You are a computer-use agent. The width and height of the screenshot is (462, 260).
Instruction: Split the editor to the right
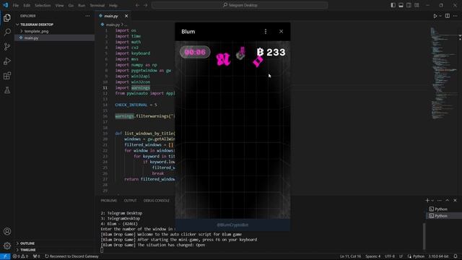click(x=448, y=16)
